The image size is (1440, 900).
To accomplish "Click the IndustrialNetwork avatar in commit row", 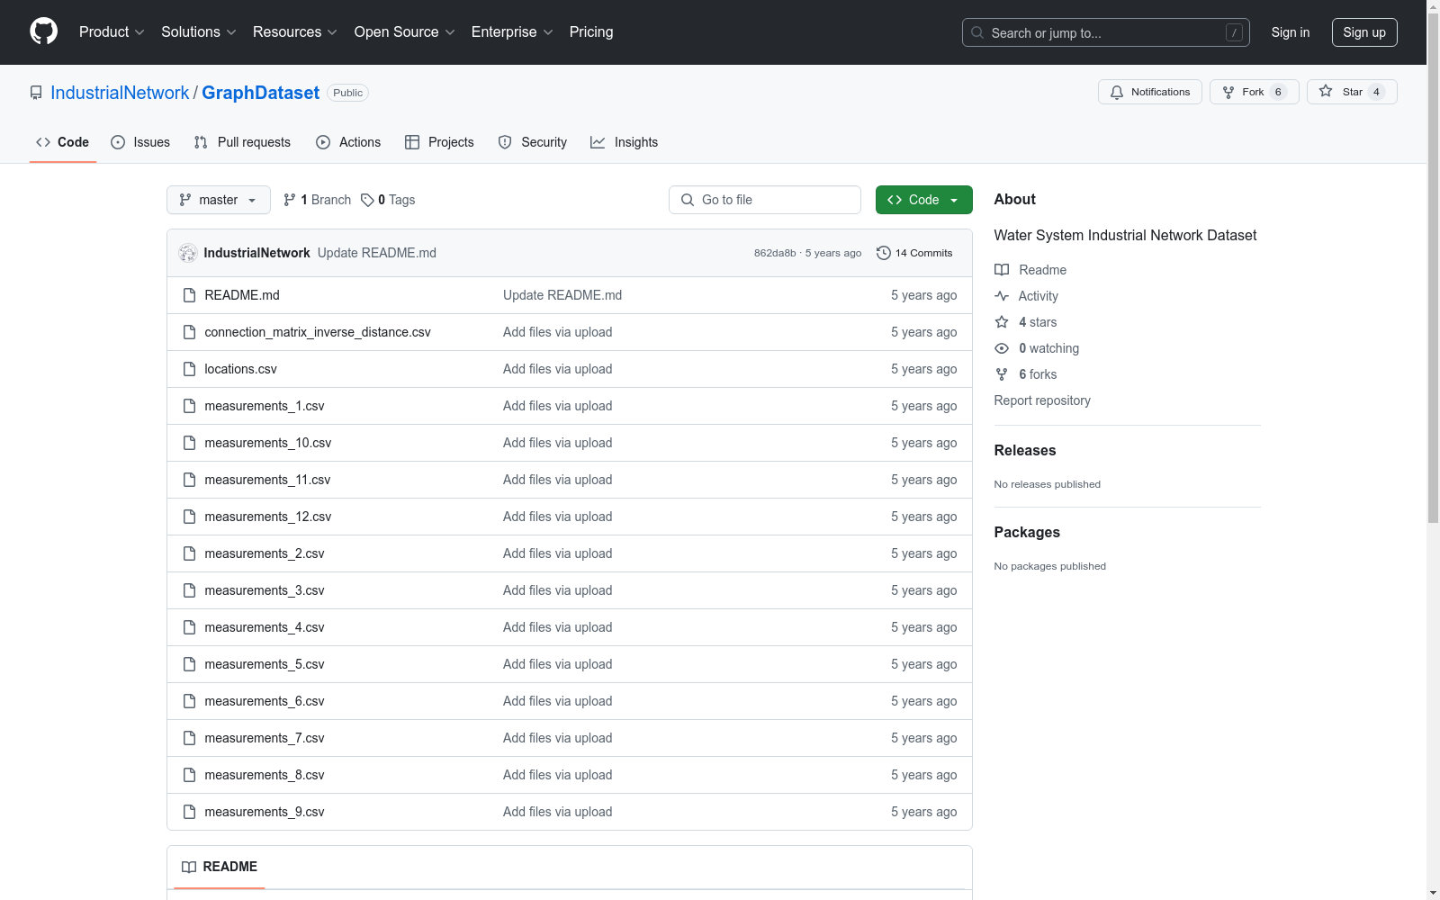I will pyautogui.click(x=188, y=253).
